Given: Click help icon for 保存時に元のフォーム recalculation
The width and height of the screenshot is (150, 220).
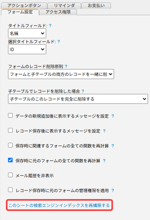Looking at the screenshot, I should (104, 161).
